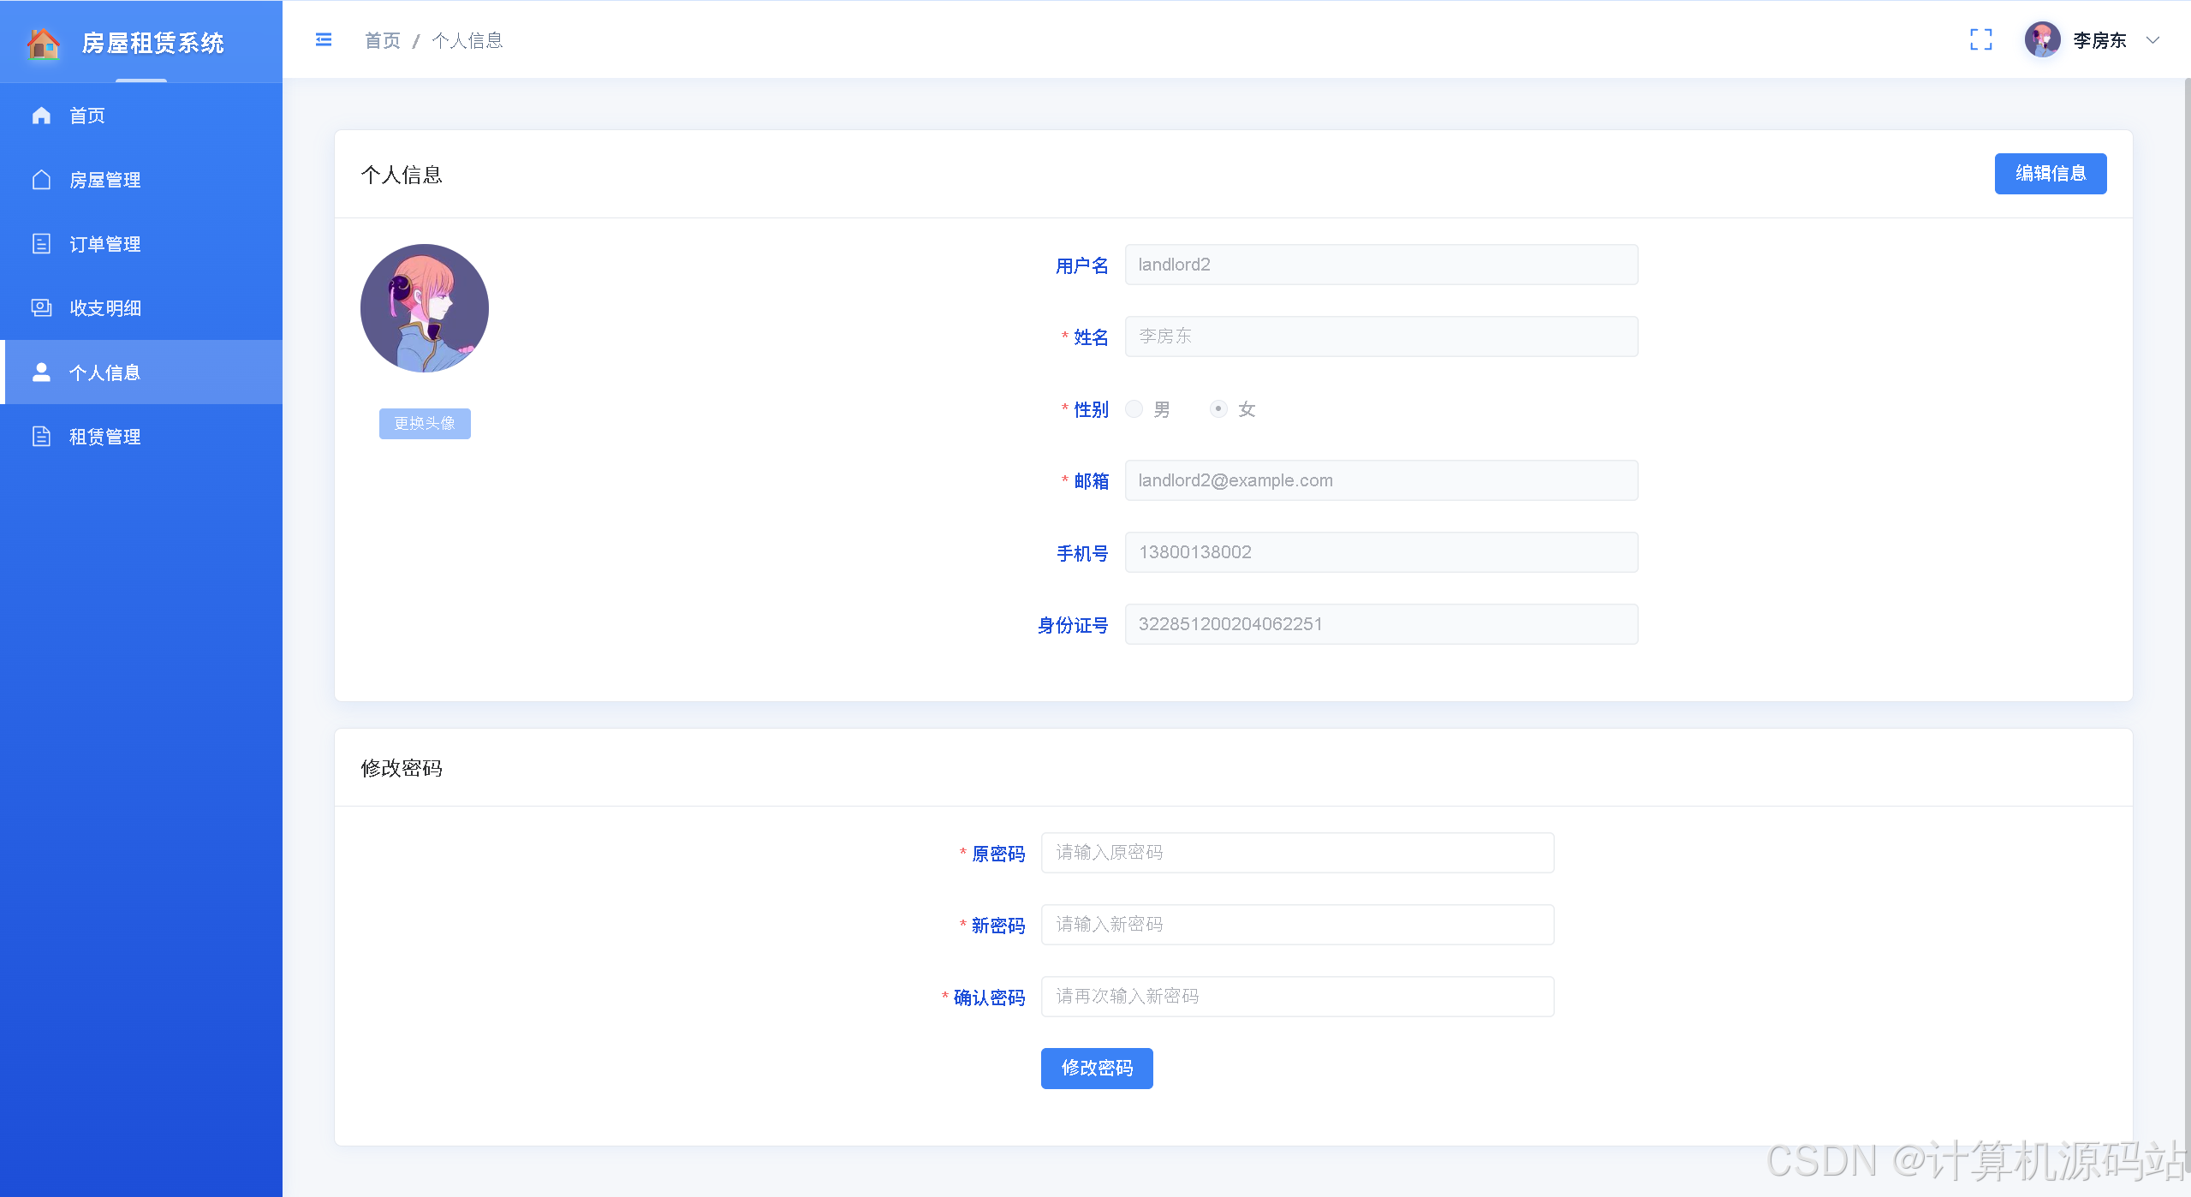Image resolution: width=2191 pixels, height=1197 pixels.
Task: Select the 男 gender radio
Action: click(x=1134, y=409)
